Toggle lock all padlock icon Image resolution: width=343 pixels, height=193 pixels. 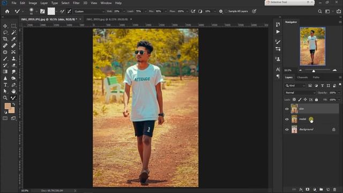(x=316, y=100)
